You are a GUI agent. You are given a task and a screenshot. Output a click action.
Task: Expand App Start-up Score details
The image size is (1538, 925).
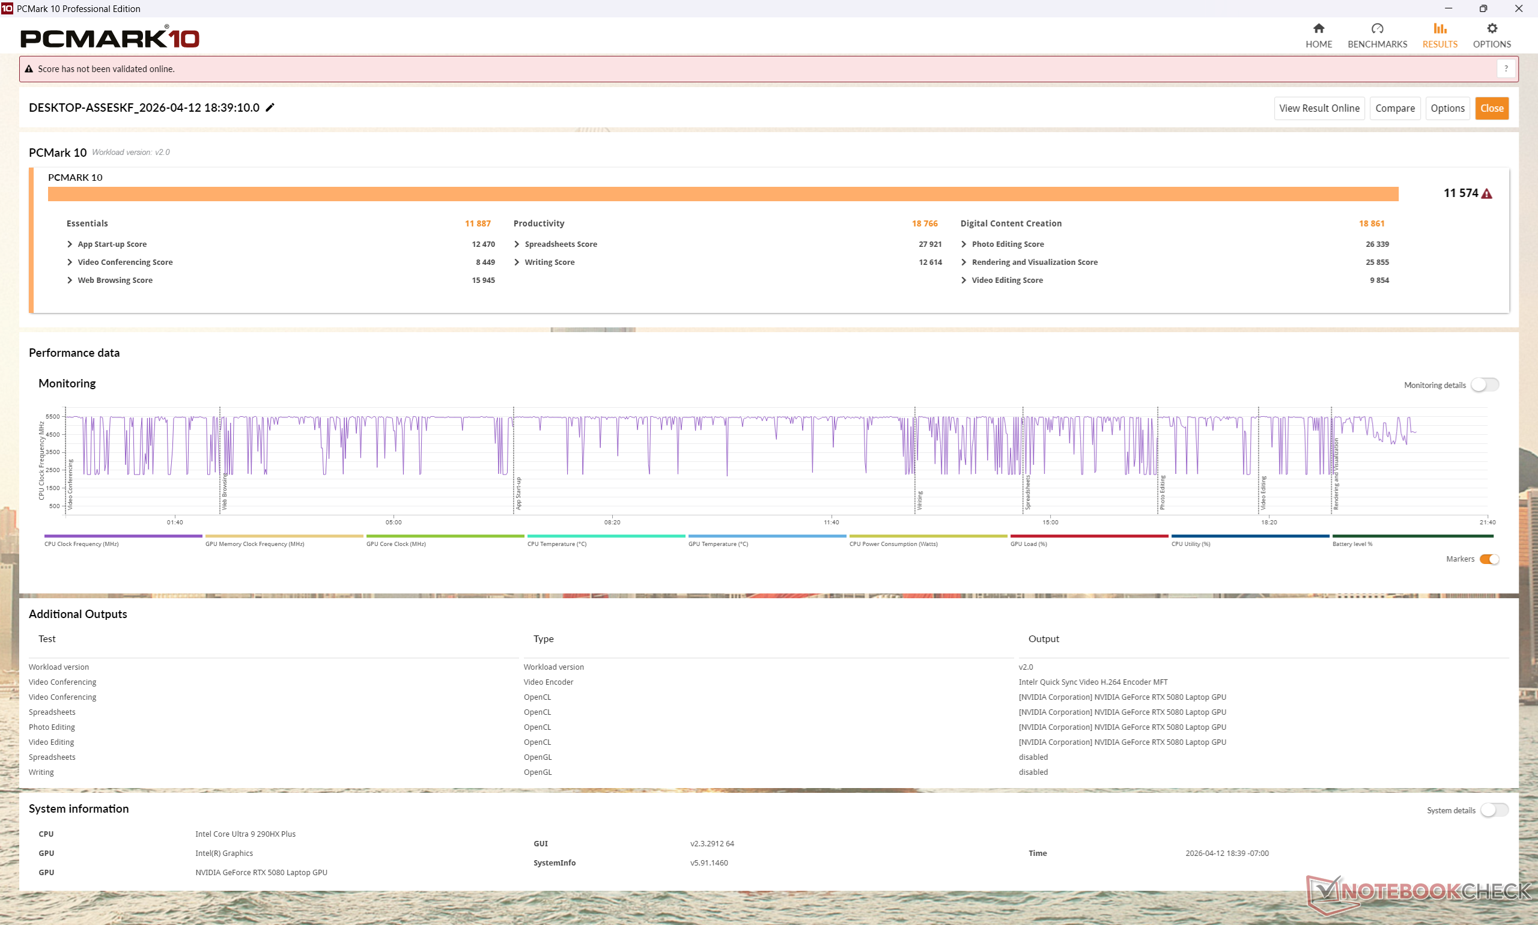pos(70,244)
